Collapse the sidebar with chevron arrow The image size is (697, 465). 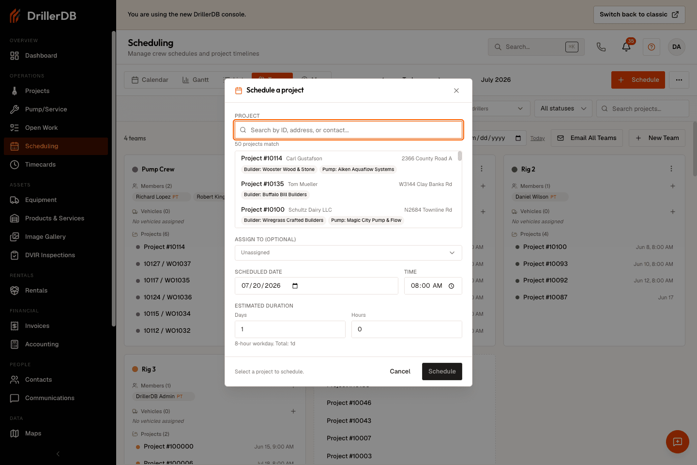pyautogui.click(x=58, y=454)
